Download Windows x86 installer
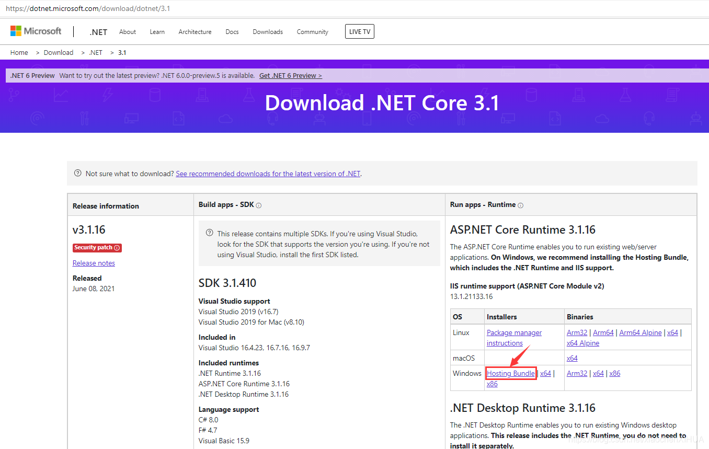This screenshot has width=709, height=449. pos(492,384)
